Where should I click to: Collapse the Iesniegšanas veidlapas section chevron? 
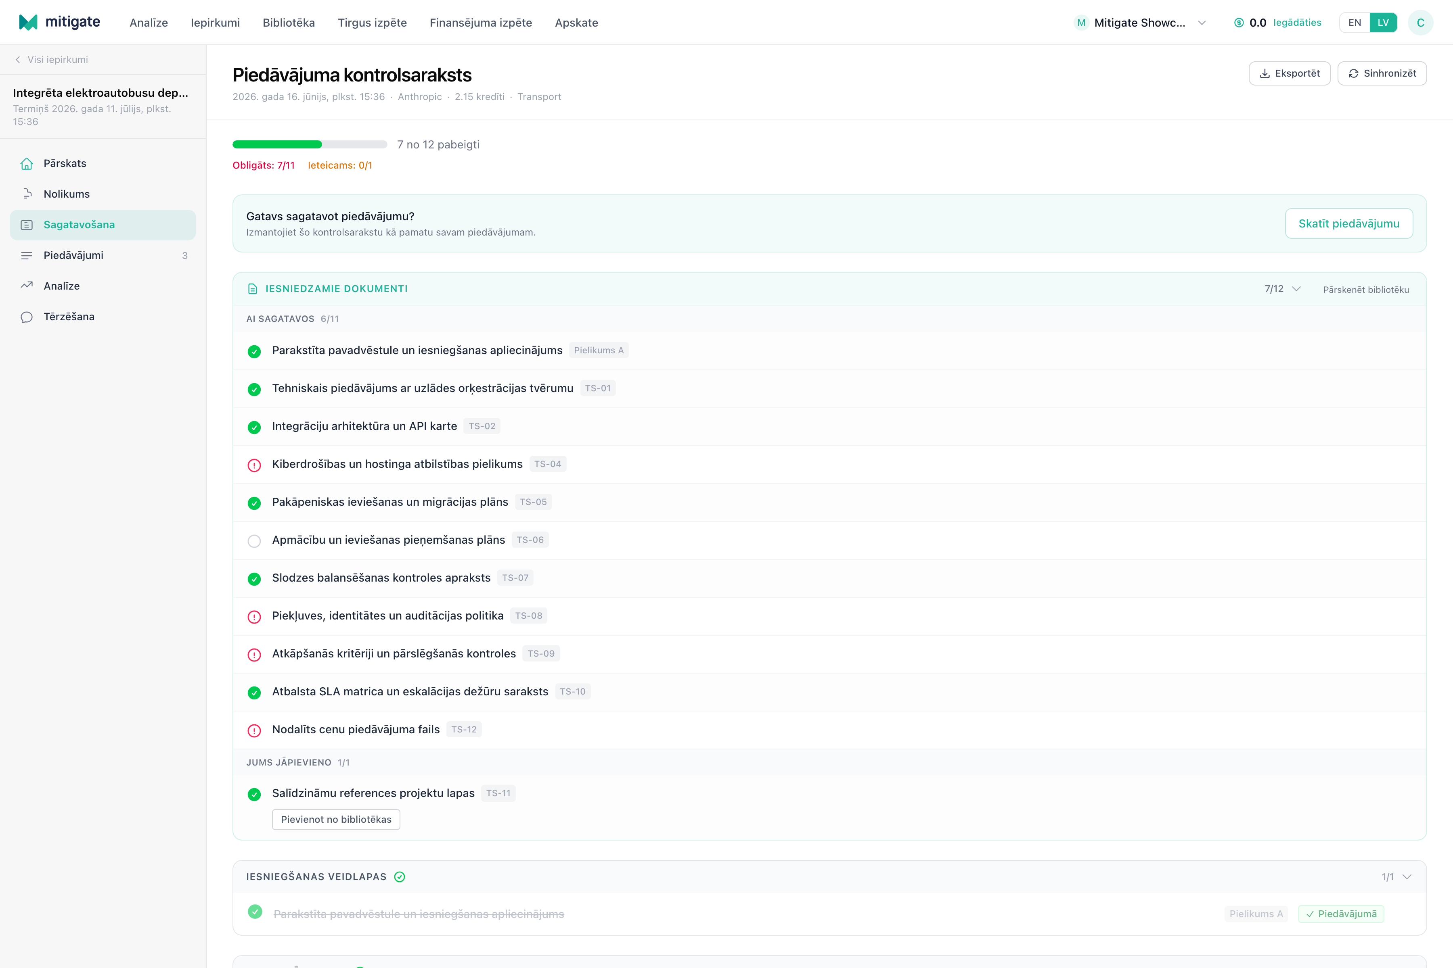(1407, 876)
